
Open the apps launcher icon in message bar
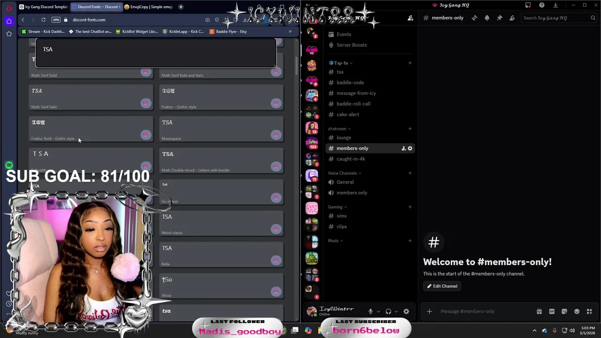click(589, 311)
